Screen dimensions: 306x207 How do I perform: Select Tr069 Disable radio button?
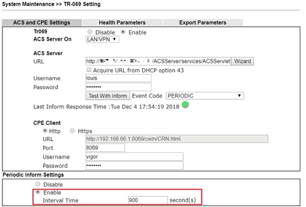(x=90, y=32)
